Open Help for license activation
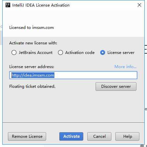The height and width of the screenshot is (147, 147). (x=127, y=136)
